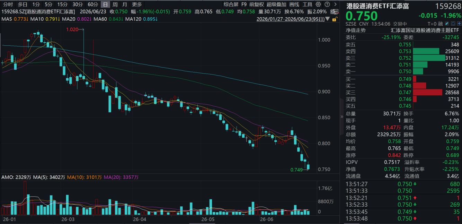Click the date range 2026/01/27-2026/06/23 link
462x224 pixels.
click(x=291, y=19)
